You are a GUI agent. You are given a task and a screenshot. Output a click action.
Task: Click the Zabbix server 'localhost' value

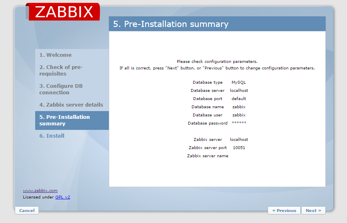239,140
